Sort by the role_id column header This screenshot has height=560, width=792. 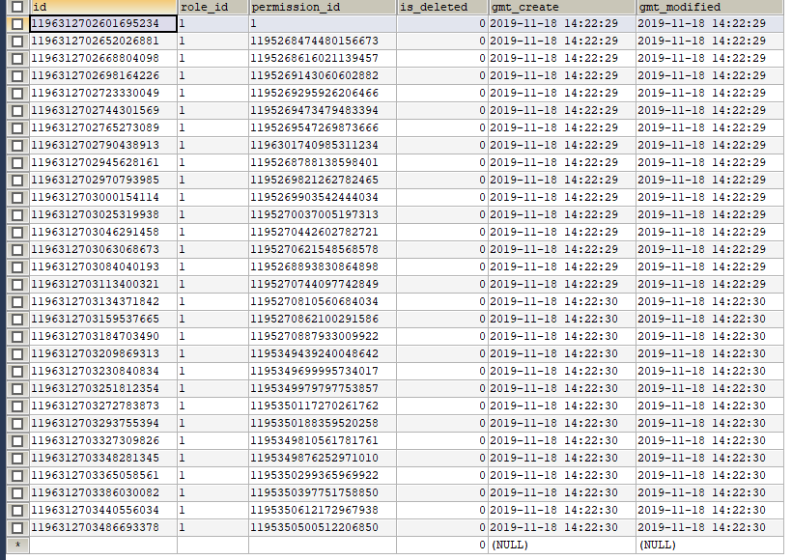pyautogui.click(x=212, y=7)
